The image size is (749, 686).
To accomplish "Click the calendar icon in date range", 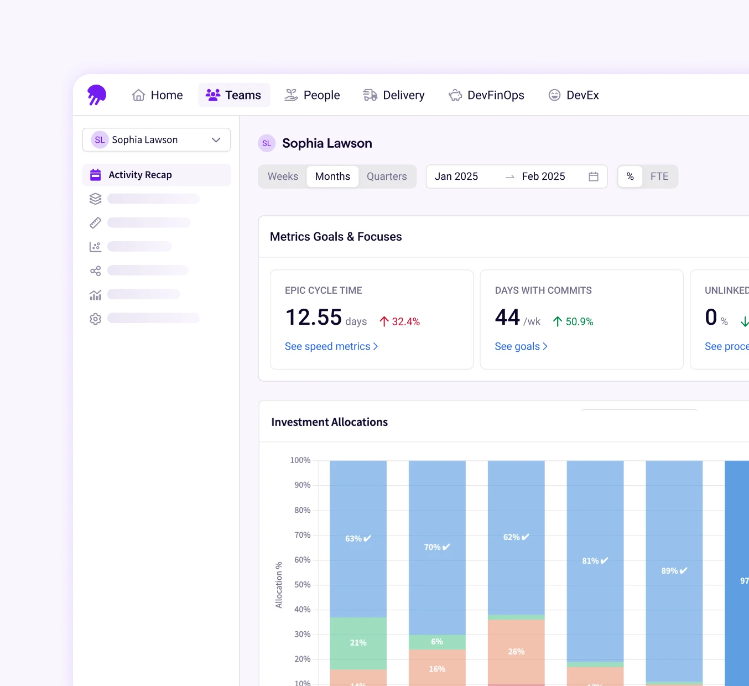I will [x=594, y=176].
